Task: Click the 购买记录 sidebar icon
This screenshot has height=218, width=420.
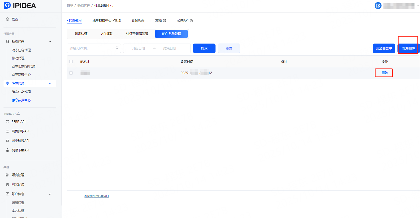Action: [x=8, y=184]
